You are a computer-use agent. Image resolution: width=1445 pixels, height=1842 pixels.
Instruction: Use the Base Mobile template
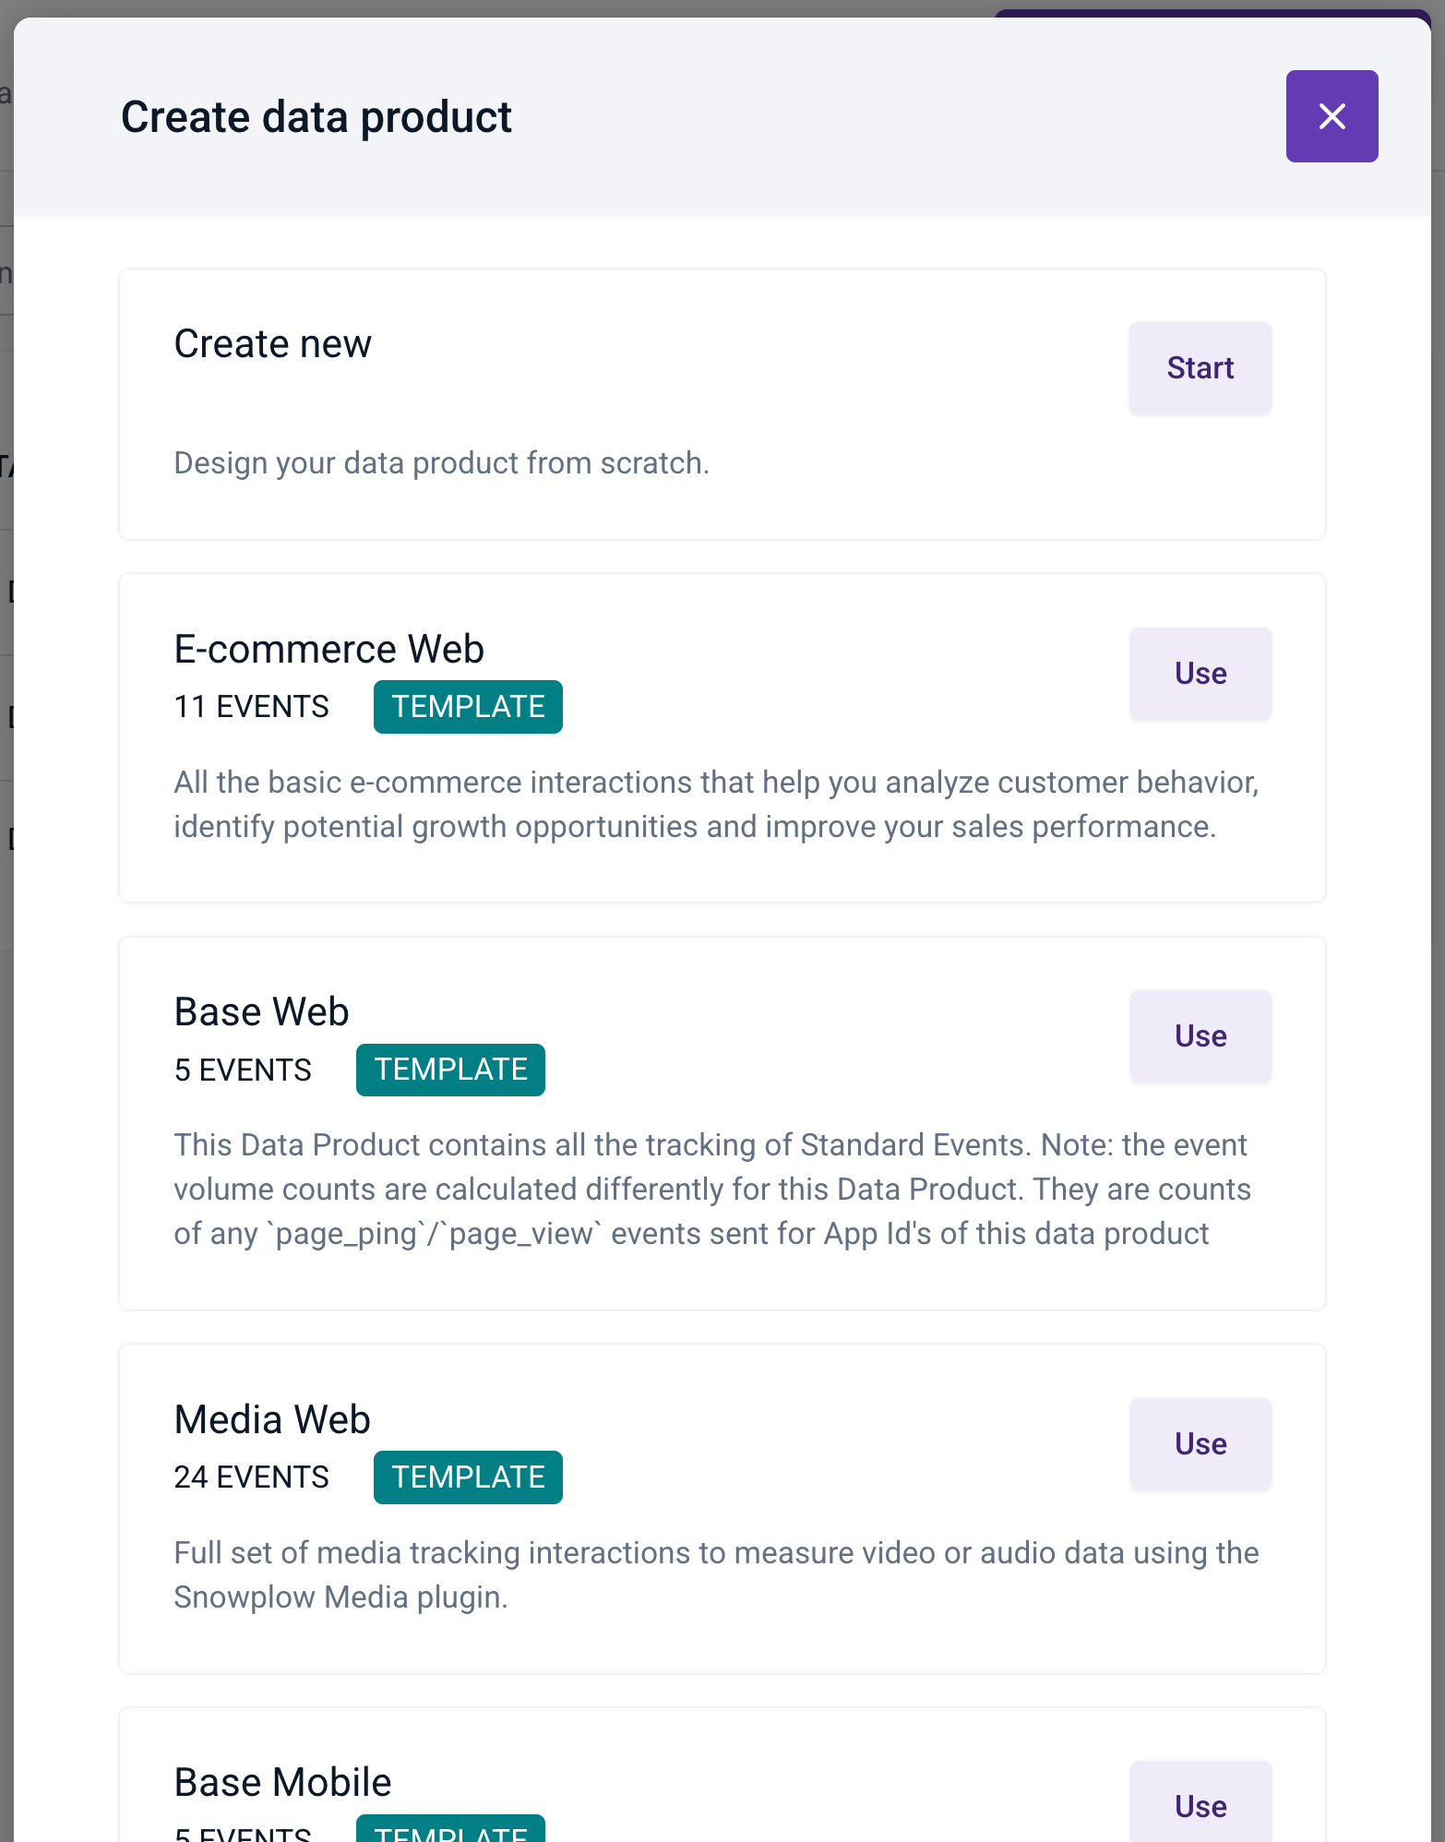[1200, 1806]
